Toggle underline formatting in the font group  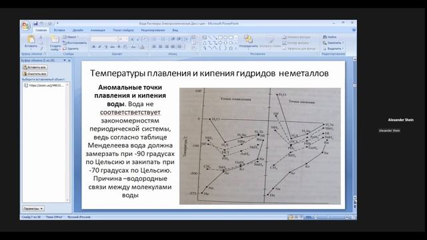tap(106, 47)
